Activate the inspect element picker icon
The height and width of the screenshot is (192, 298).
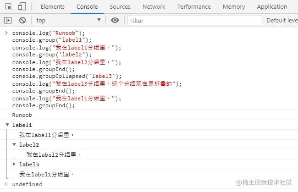click(x=8, y=7)
